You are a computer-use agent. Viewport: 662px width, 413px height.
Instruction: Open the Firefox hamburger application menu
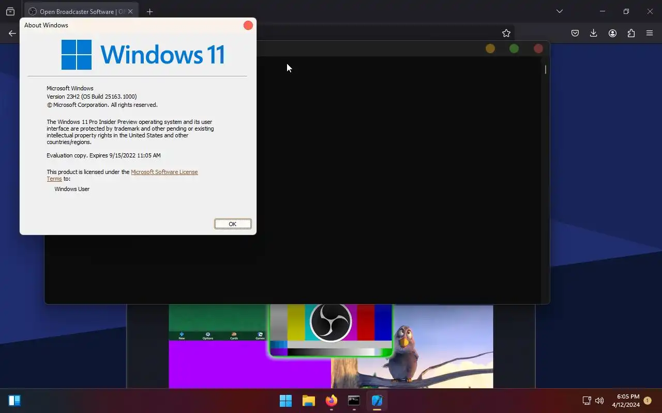[x=650, y=33]
